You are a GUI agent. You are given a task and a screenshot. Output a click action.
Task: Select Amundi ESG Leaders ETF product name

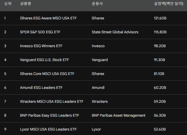(x=41, y=88)
